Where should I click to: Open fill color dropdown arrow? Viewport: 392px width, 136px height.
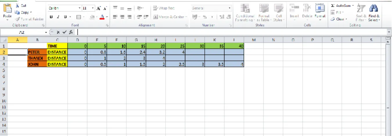[x=96, y=17]
